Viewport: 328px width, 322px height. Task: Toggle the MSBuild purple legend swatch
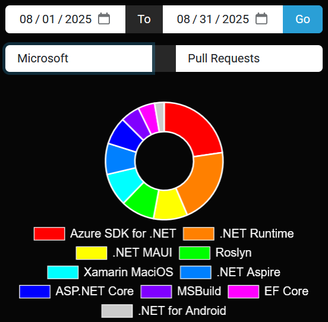tap(156, 292)
